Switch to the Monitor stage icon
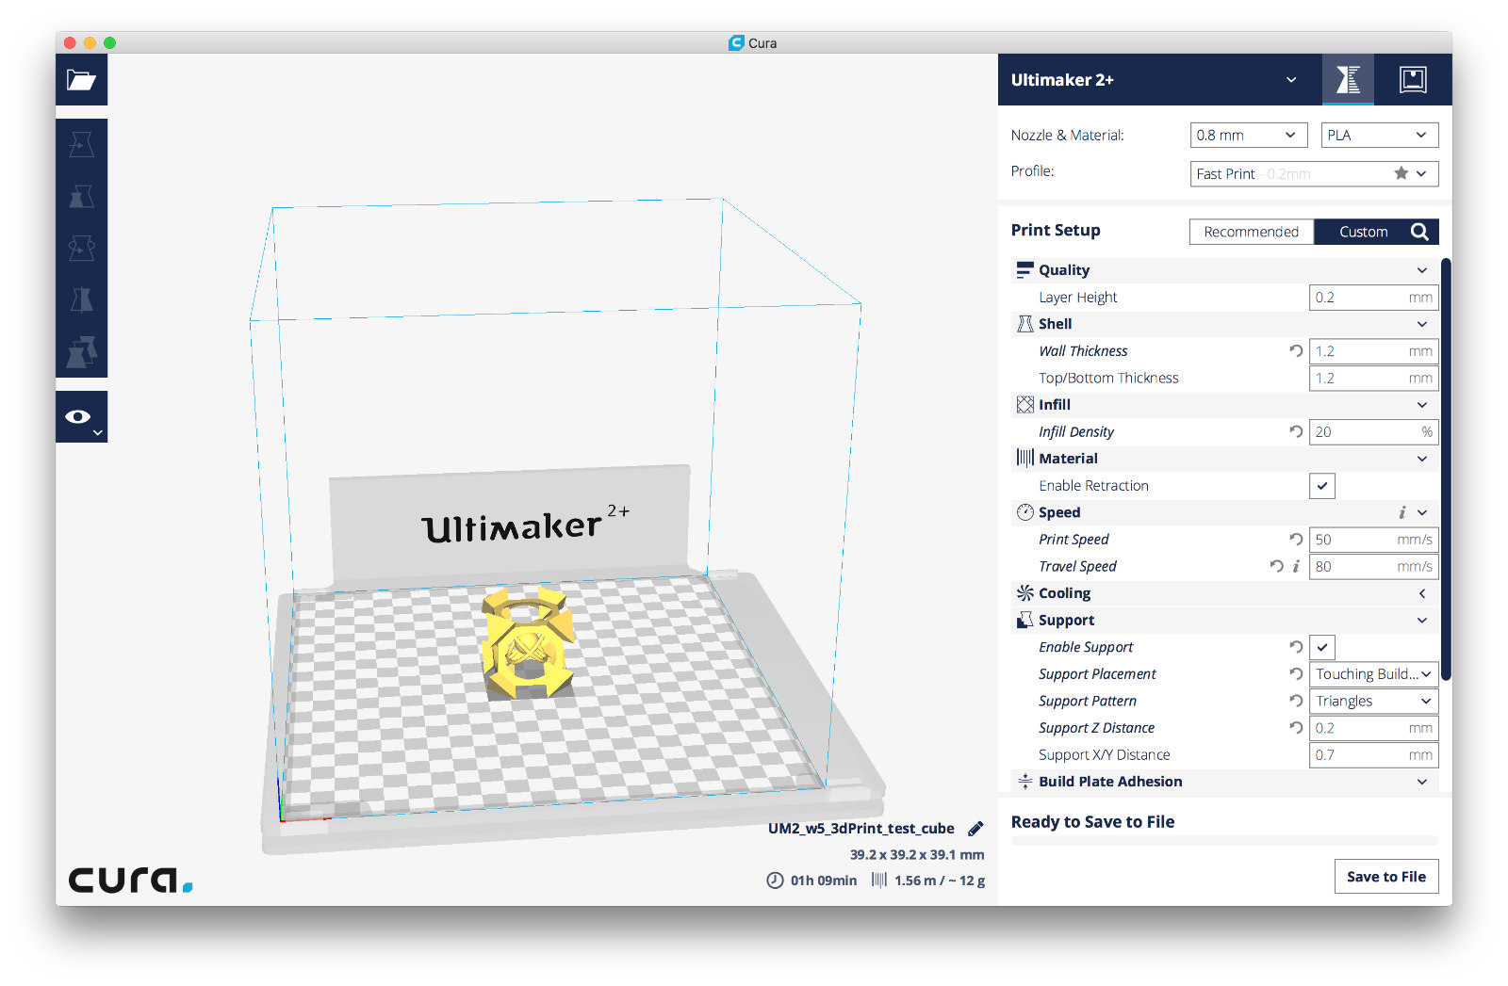Screen dimensions: 1508x986 (x=1413, y=80)
